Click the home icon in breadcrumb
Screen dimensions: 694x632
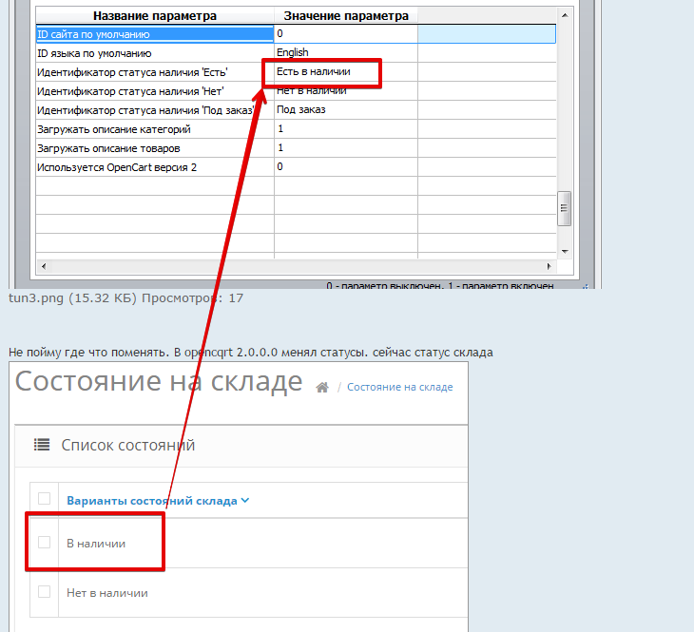(321, 387)
